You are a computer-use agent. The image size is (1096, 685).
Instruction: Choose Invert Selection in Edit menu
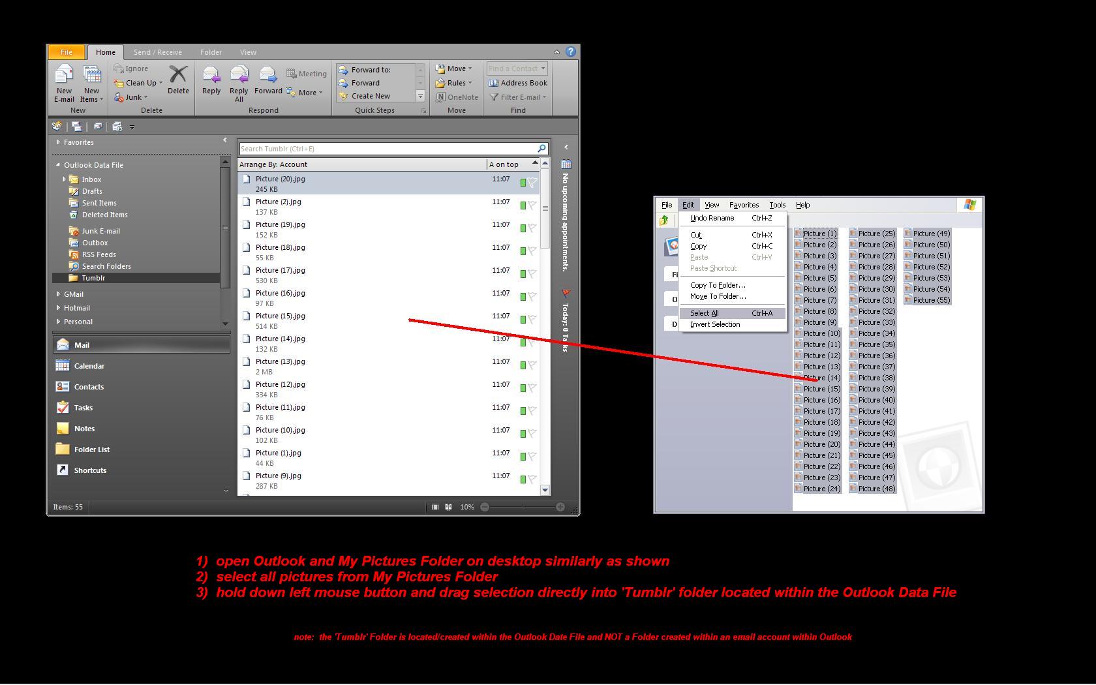point(733,324)
